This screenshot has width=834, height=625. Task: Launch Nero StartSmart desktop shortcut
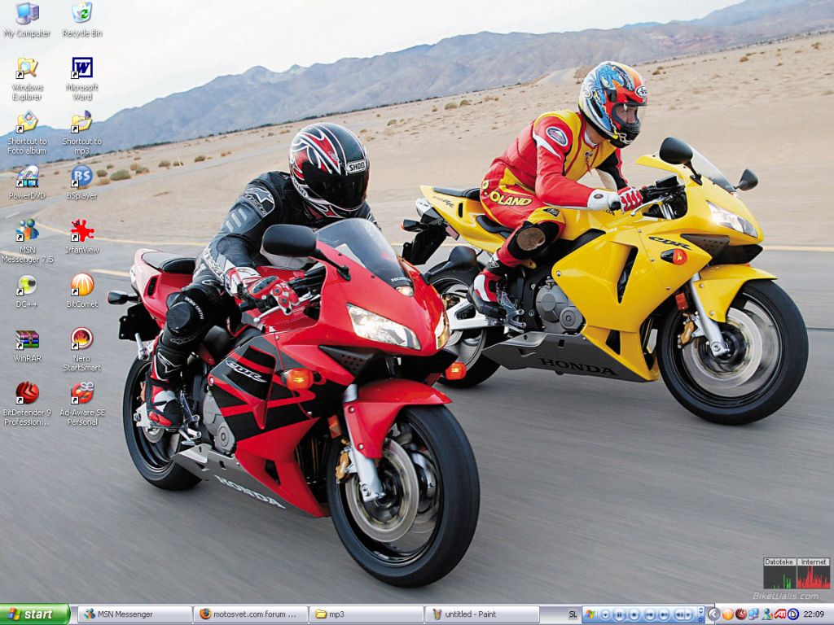[82, 350]
